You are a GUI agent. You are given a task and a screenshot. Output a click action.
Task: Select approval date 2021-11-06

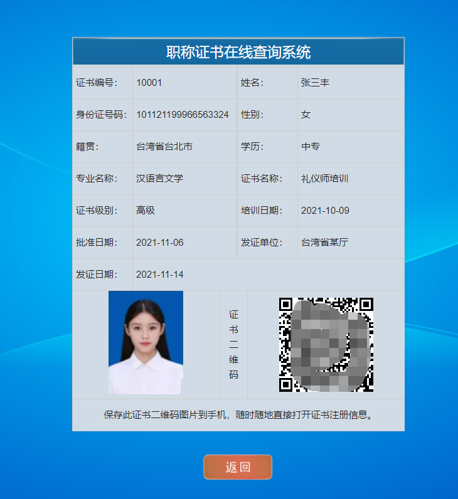click(160, 243)
